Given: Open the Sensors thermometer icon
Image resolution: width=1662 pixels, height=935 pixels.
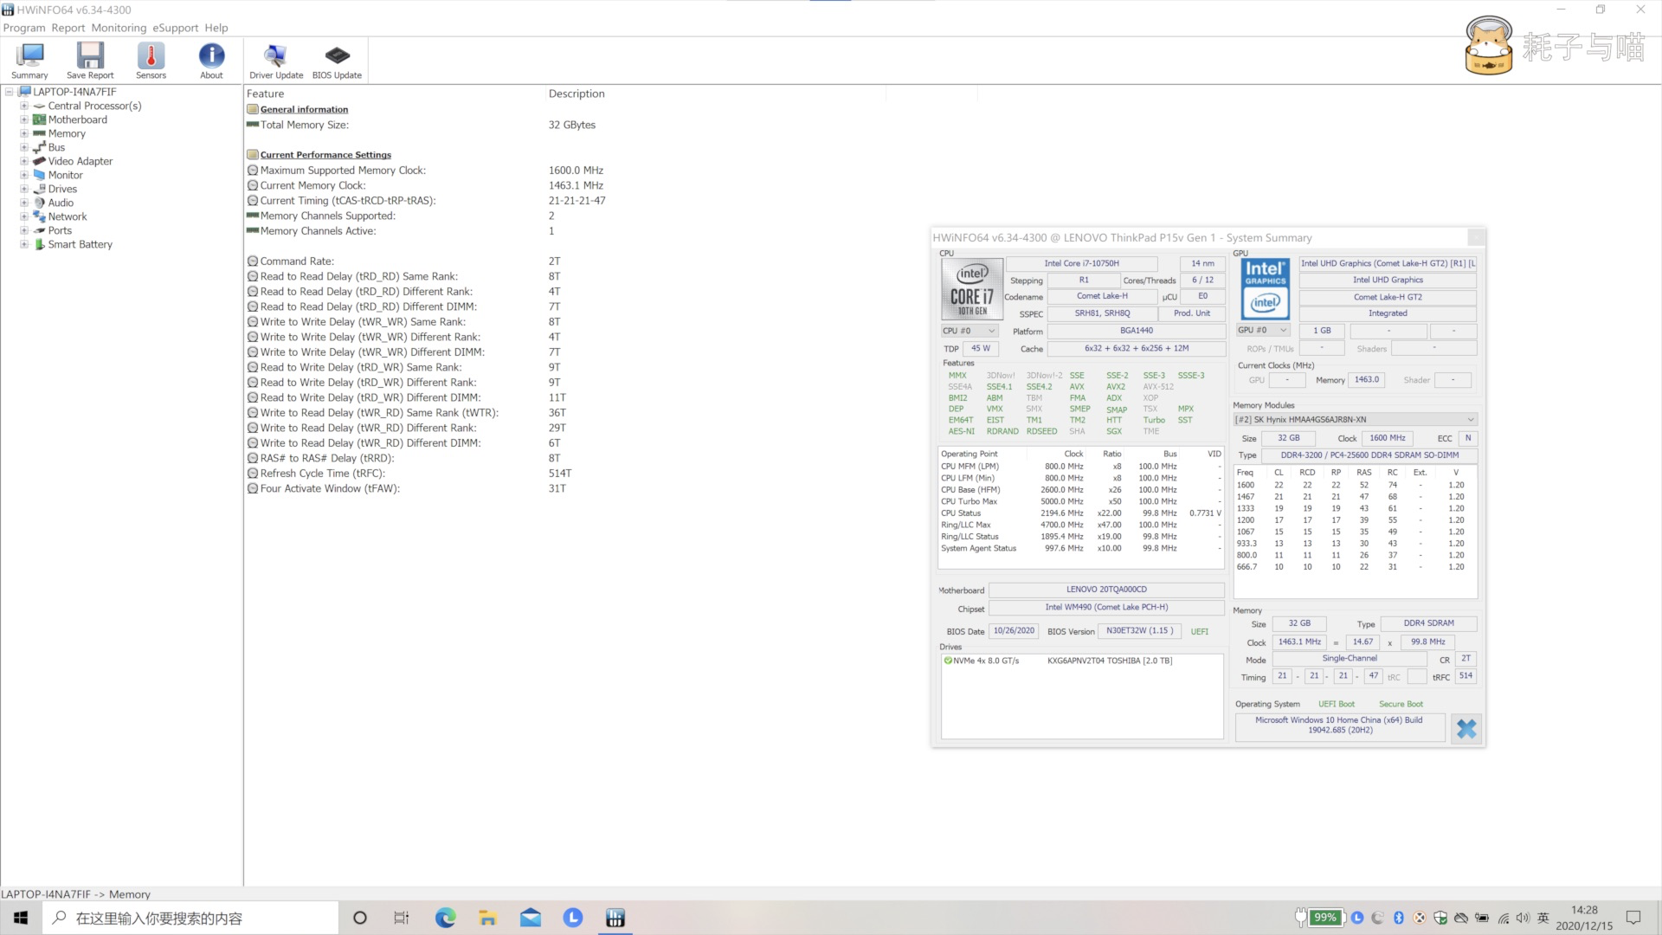Looking at the screenshot, I should pos(151,61).
